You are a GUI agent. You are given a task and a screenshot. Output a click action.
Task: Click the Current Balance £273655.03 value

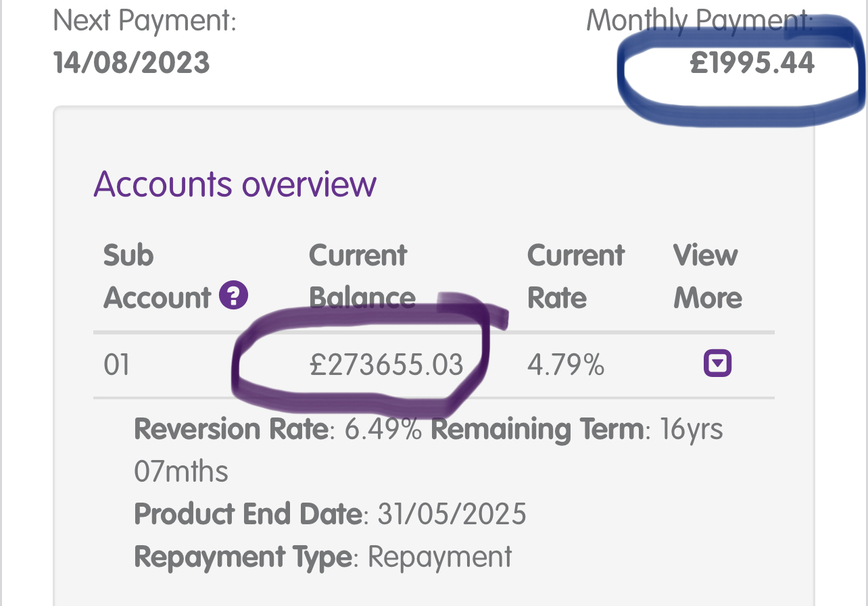(386, 365)
